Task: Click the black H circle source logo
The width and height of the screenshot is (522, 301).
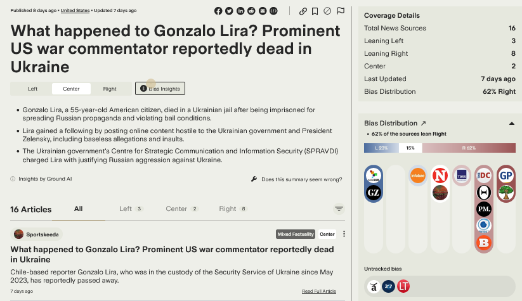Action: 484,192
